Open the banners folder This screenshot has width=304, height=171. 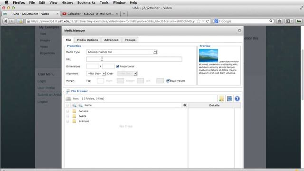tap(84, 111)
